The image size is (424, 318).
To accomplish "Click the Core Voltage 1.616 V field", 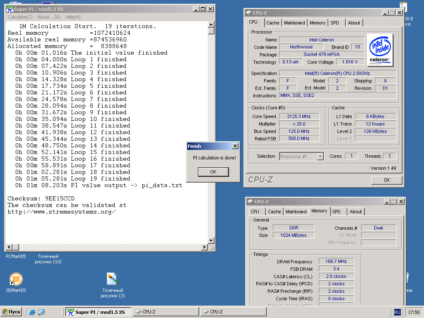I will (x=350, y=62).
